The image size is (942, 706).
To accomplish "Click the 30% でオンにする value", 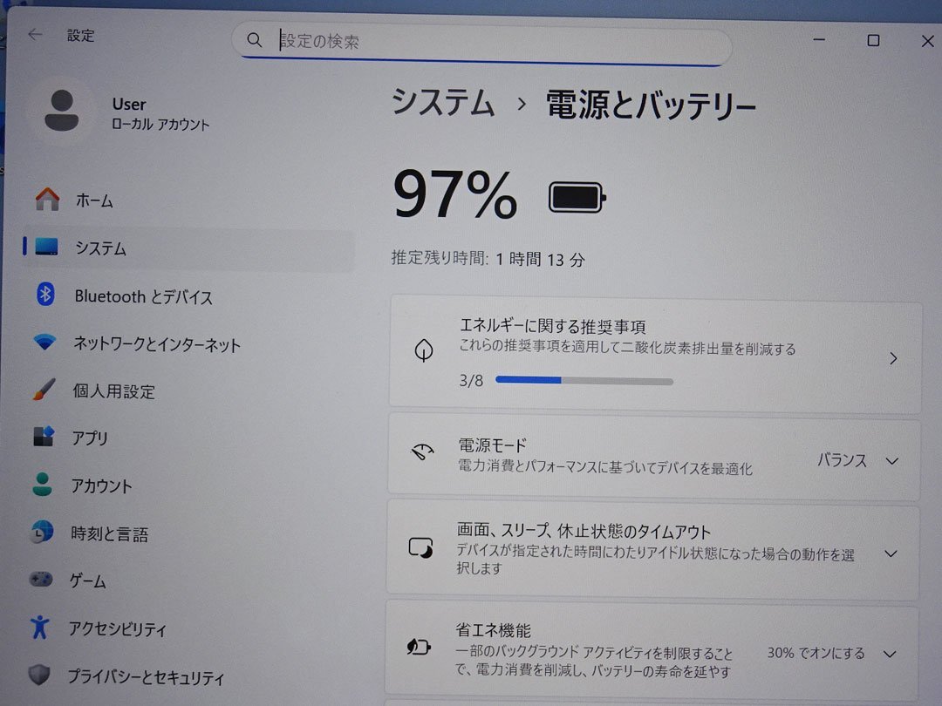I will click(x=816, y=653).
